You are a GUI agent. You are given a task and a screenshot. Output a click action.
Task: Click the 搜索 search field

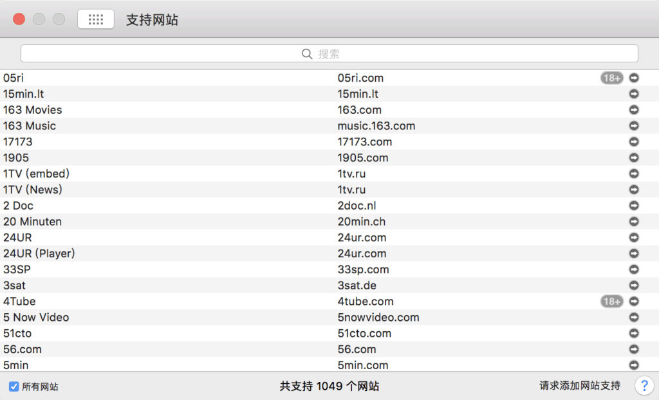[x=329, y=54]
